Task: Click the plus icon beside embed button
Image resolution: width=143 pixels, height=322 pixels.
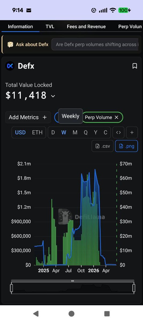Action: [132, 132]
